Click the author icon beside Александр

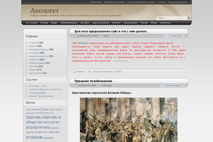(100, 86)
